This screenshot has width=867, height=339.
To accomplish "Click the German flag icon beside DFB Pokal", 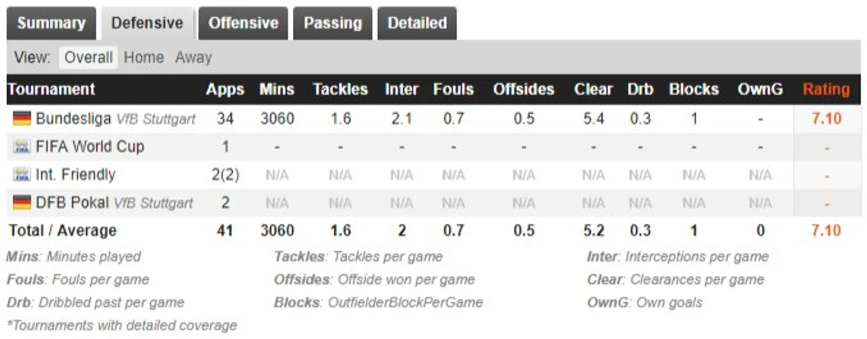I will pos(21,202).
